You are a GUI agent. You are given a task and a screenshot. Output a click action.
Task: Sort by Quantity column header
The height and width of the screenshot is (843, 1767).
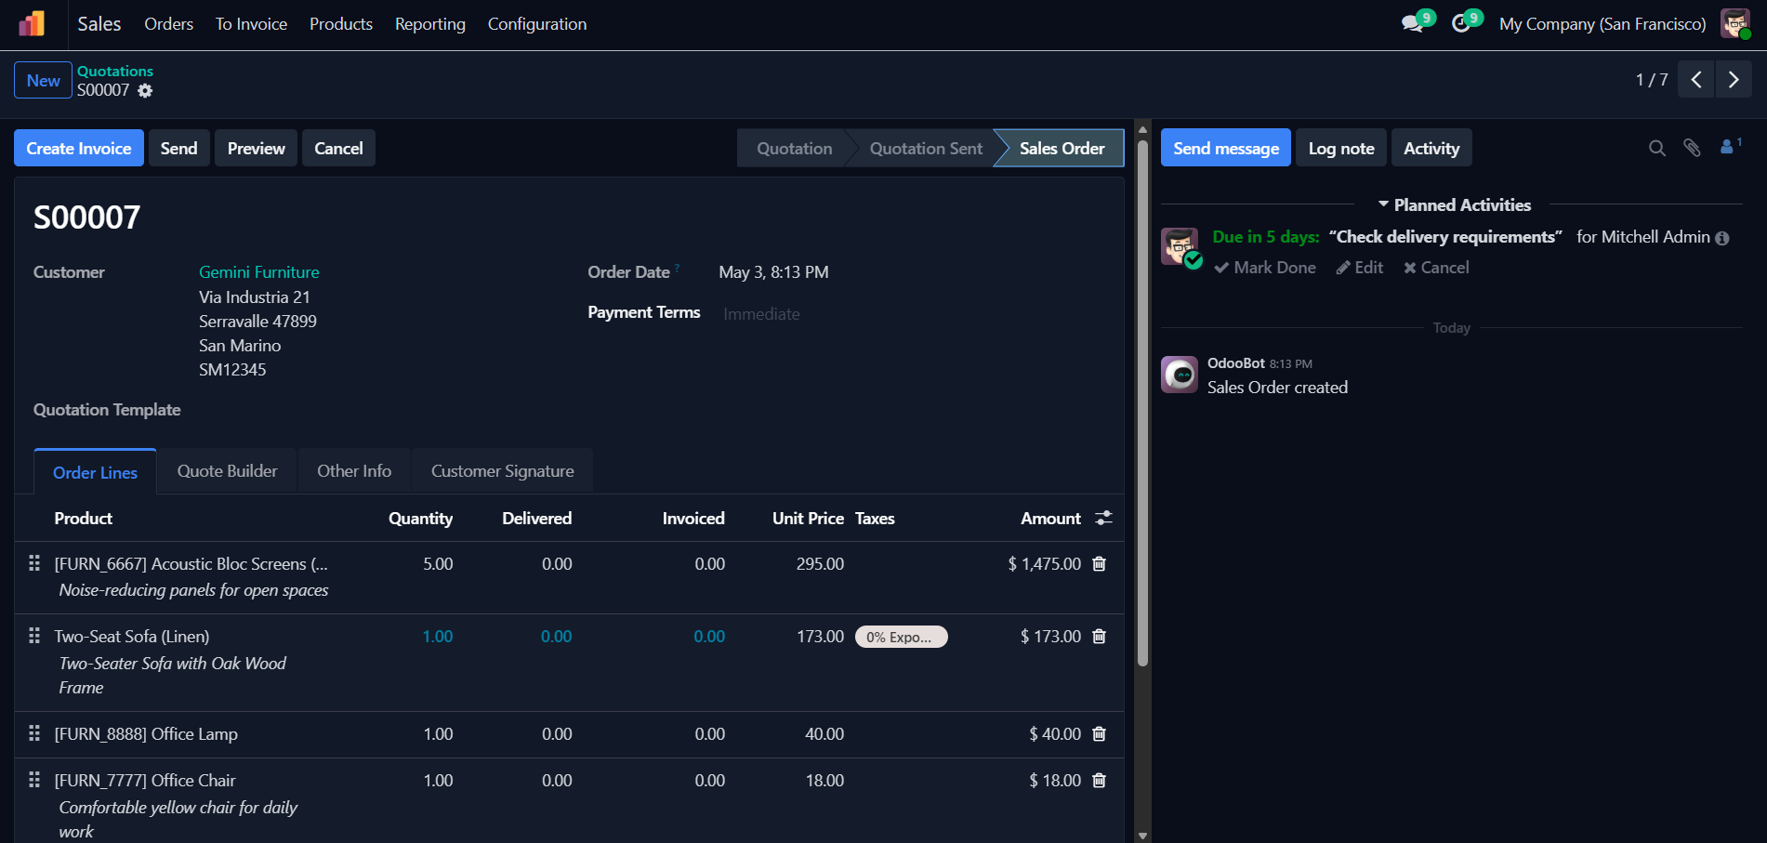coord(420,518)
